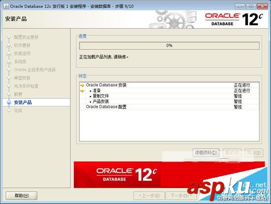Click the disabled 跳过(S) skip button
Screen dimensions: 271x204
pos(254,153)
